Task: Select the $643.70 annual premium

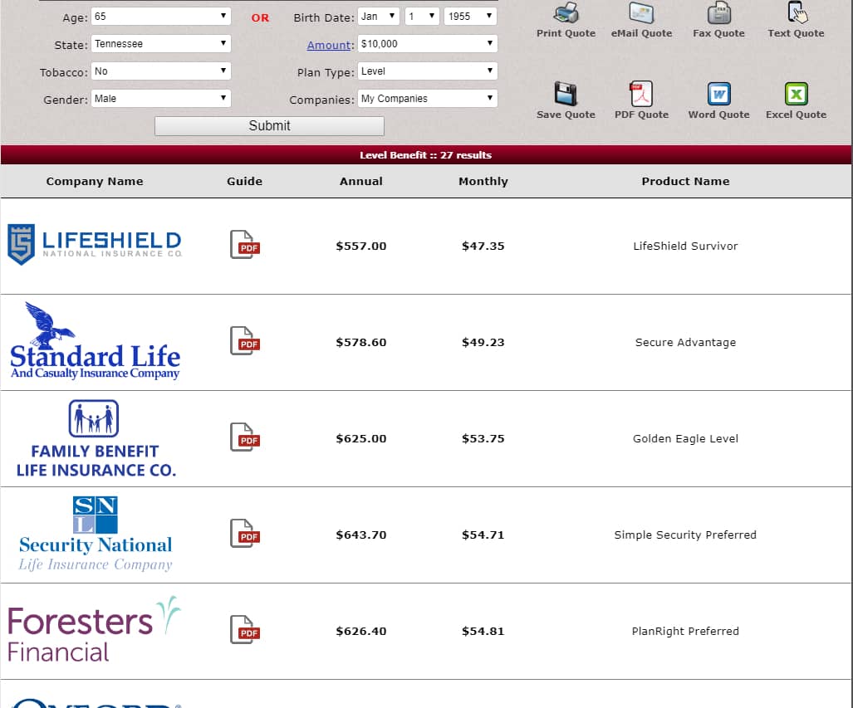Action: pyautogui.click(x=361, y=535)
